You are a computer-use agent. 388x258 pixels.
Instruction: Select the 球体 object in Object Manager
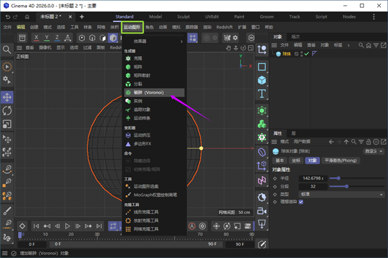tap(286, 54)
